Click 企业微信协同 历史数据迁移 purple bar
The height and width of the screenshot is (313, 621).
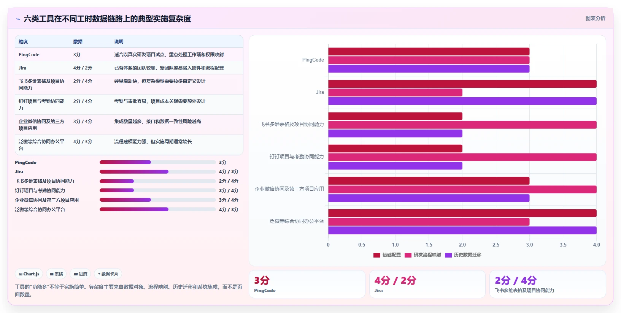[429, 198]
